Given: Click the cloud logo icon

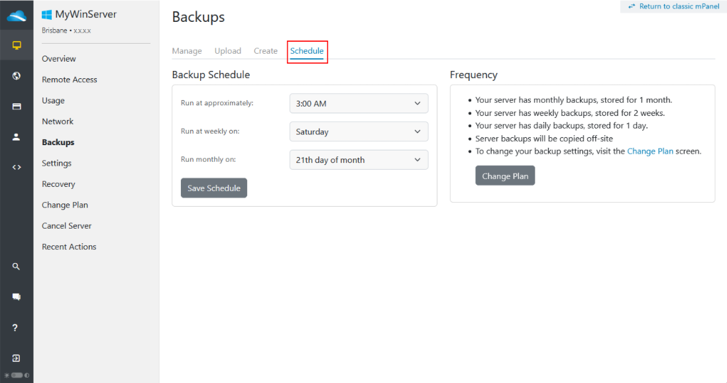Looking at the screenshot, I should (x=17, y=16).
